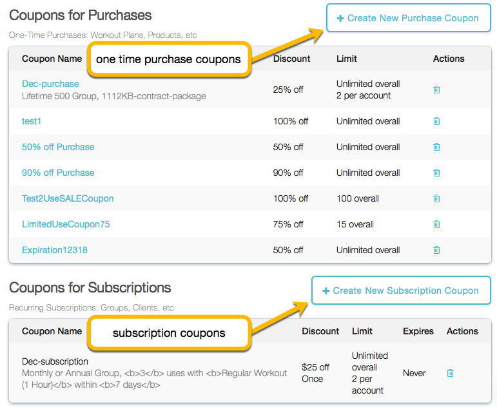
Task: Select 50% off Purchase row's discount value
Action: (x=287, y=147)
